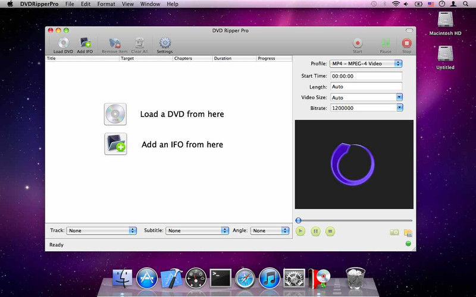
Task: Open the Window menu
Action: (150, 4)
